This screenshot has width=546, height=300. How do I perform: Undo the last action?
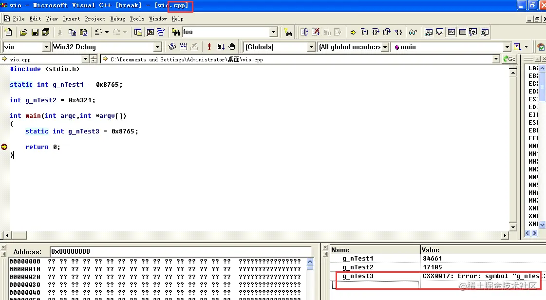point(98,32)
